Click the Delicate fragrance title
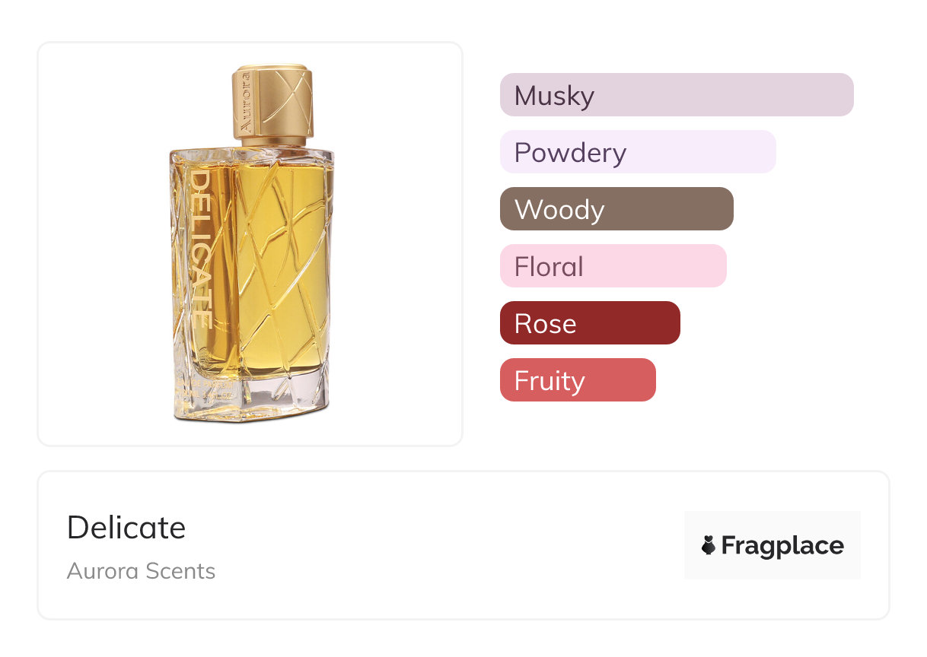927x657 pixels. [126, 528]
